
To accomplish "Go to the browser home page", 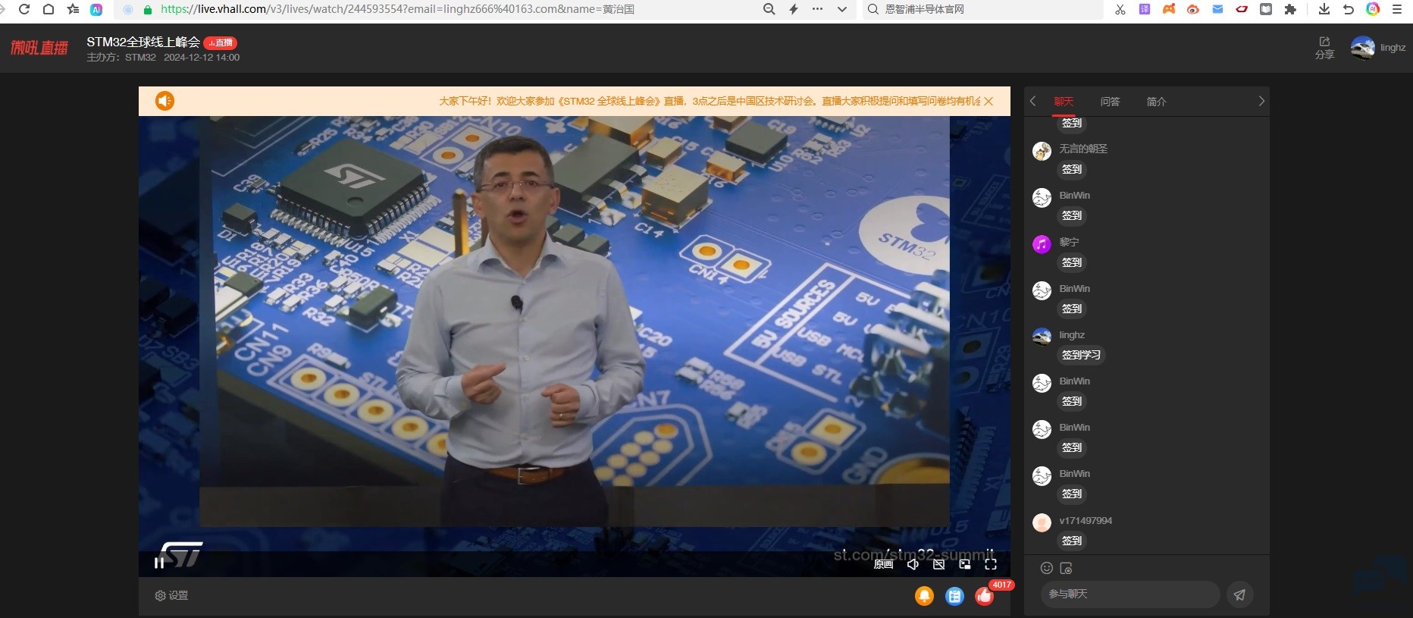I will tap(49, 9).
